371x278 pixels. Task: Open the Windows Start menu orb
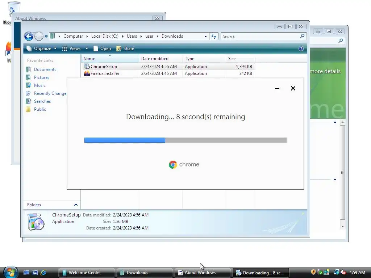click(x=11, y=272)
